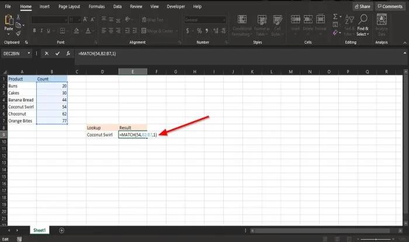Screen dimensions: 409x242
Task: Switch to the Insert tab
Action: (x=44, y=6)
